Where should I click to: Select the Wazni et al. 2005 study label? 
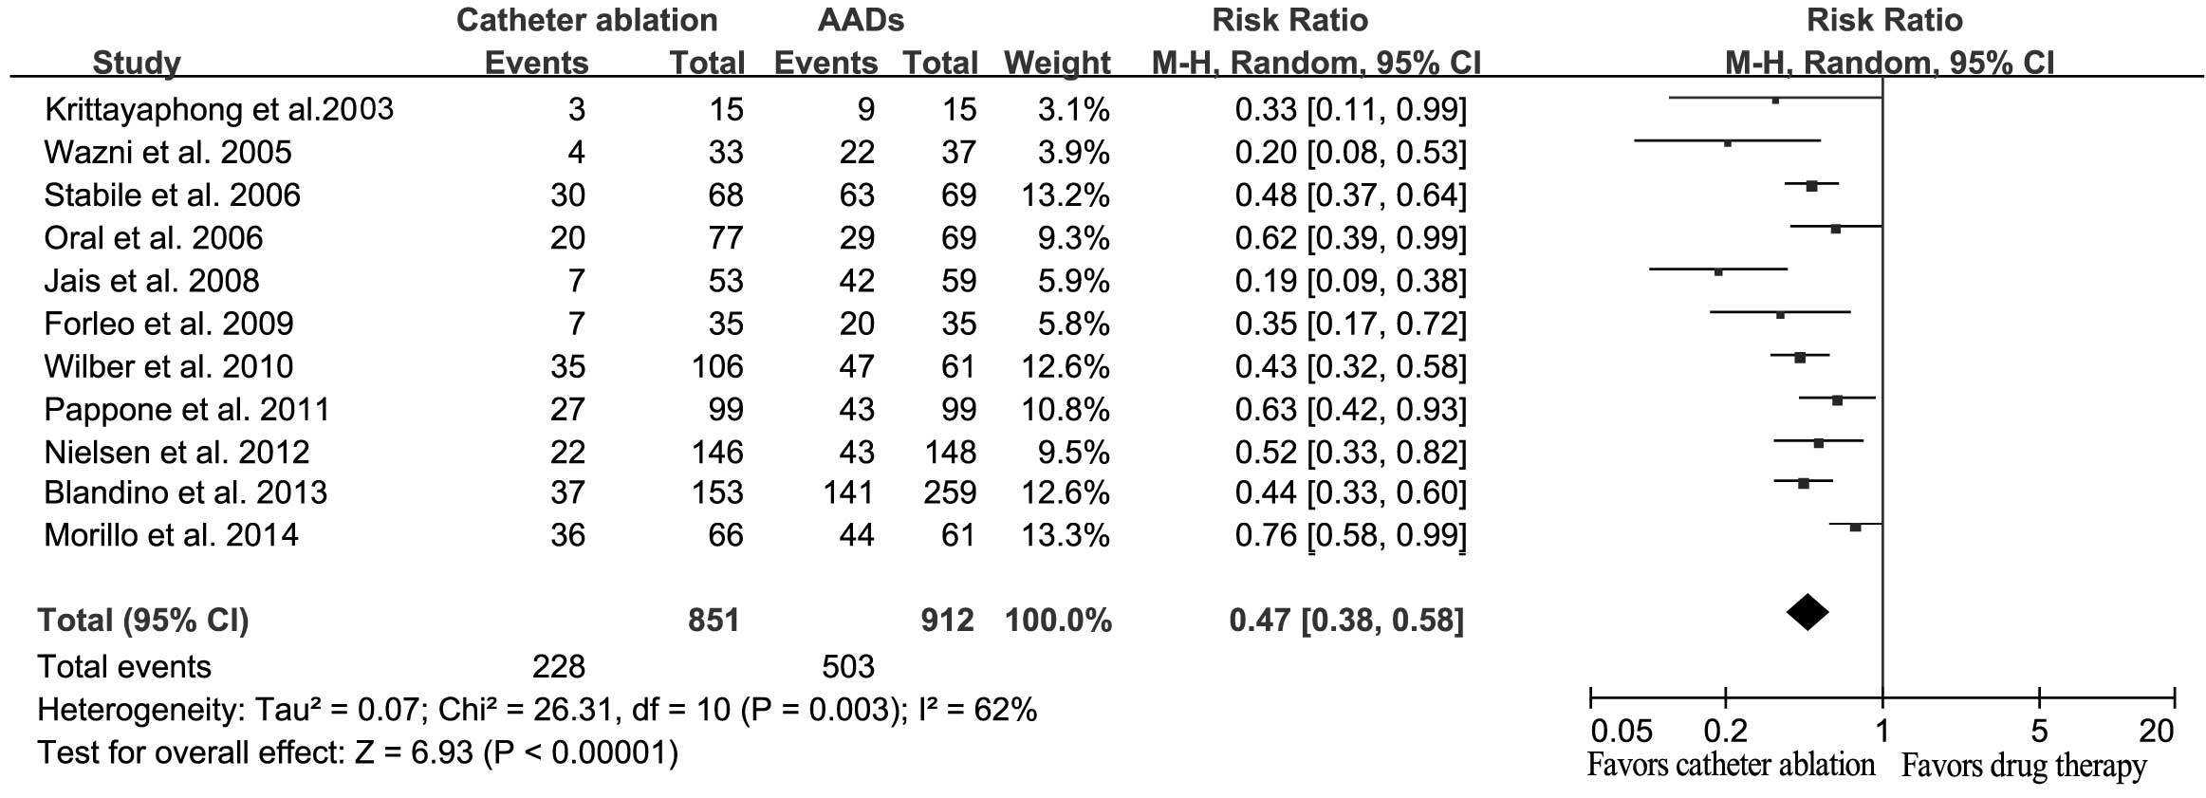tap(168, 152)
